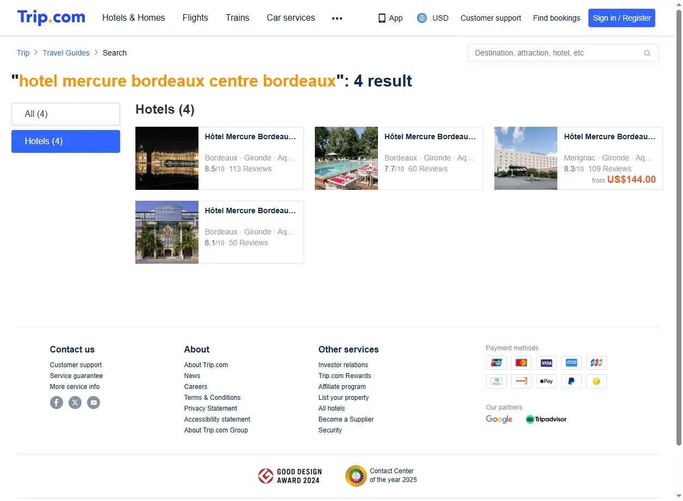Open Customer support in the header
683x501 pixels.
[x=490, y=18]
